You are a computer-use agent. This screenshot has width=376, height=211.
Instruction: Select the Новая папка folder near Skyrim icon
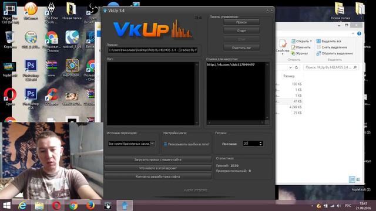(72, 11)
